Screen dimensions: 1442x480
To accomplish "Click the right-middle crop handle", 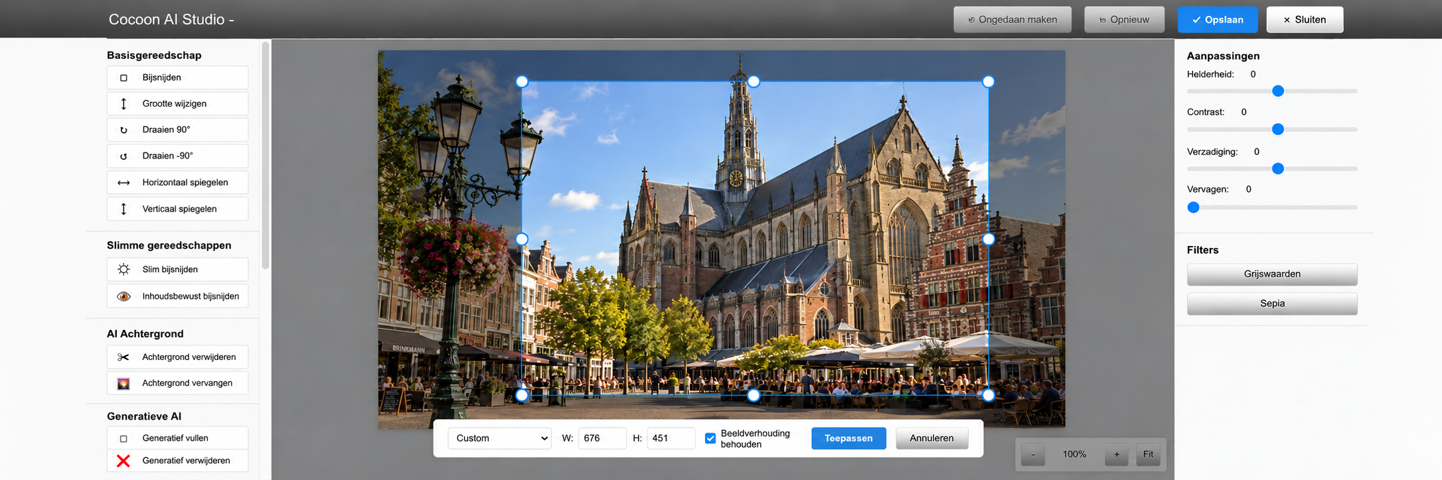I will (x=989, y=239).
